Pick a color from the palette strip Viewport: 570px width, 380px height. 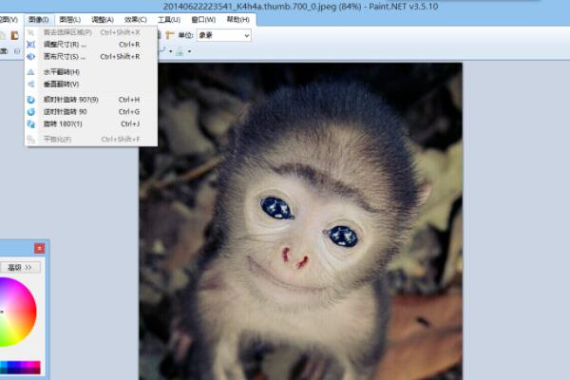coord(20,368)
